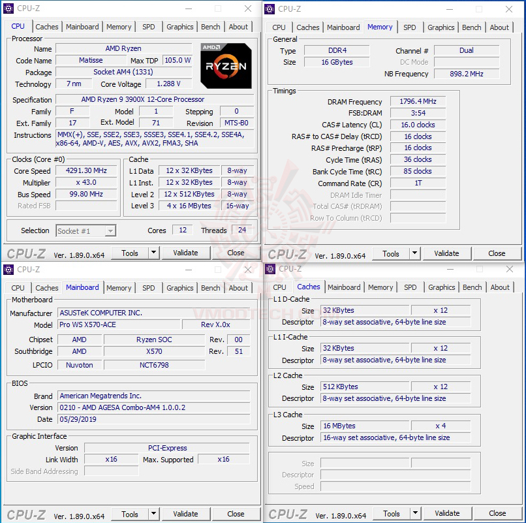Switch to the Mainboard tab in the top-right window
The width and height of the screenshot is (526, 523).
pyautogui.click(x=343, y=27)
